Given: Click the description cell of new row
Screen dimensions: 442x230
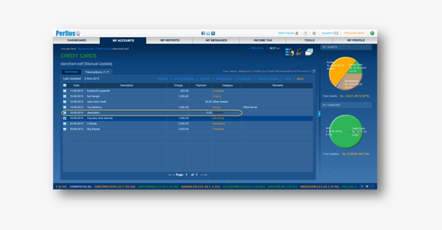Looking at the screenshot, I should pos(126,113).
